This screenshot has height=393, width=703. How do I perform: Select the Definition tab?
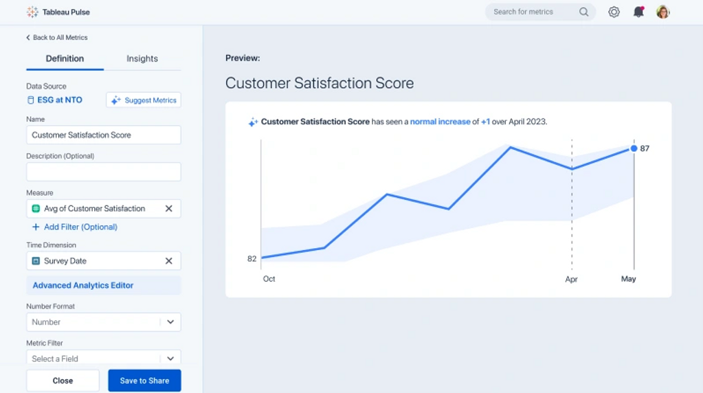[65, 59]
